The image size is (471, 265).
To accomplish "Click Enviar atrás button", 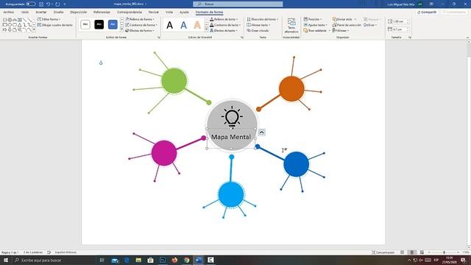I will pos(342,19).
